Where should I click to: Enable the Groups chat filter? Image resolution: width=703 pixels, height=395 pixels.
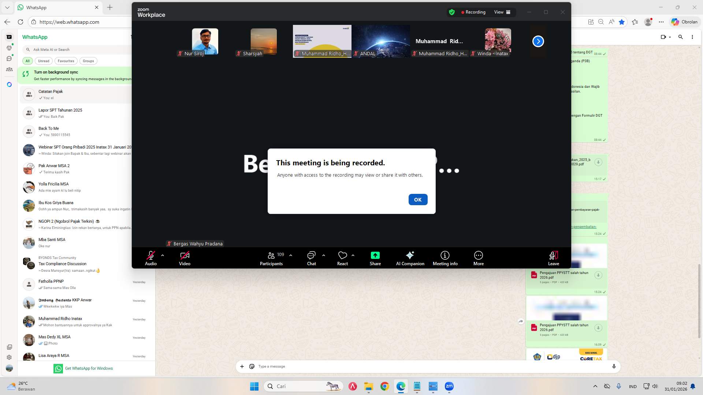[88, 61]
